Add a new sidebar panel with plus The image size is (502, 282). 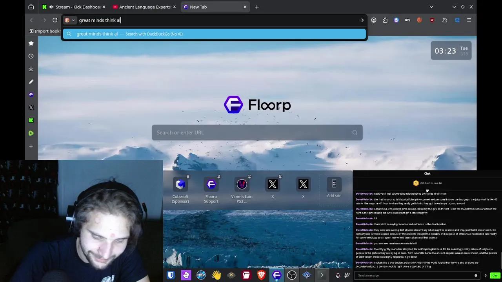tap(31, 146)
